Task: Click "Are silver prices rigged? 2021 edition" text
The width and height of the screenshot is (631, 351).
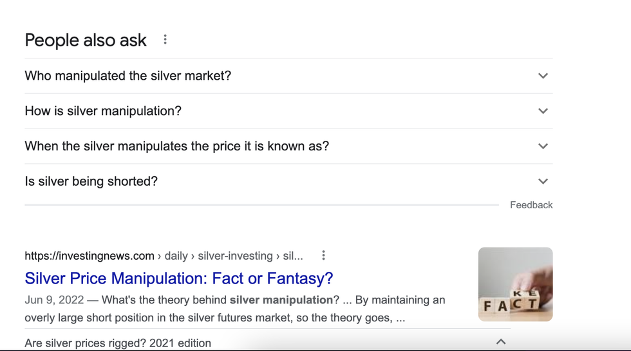Action: (x=118, y=343)
